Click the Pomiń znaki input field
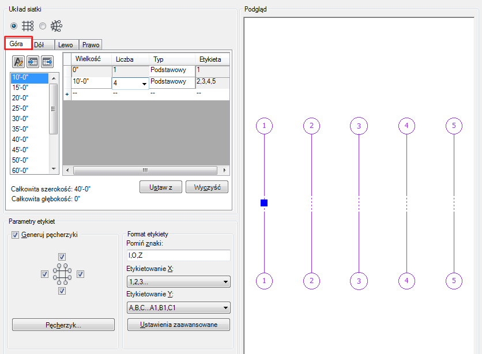482x354 pixels. coord(179,255)
